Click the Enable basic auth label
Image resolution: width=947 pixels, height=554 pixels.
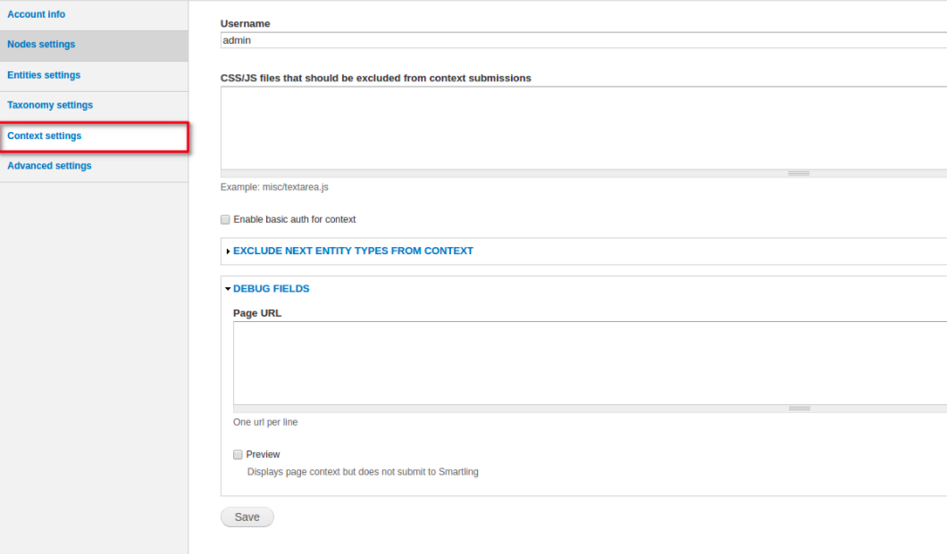click(295, 219)
